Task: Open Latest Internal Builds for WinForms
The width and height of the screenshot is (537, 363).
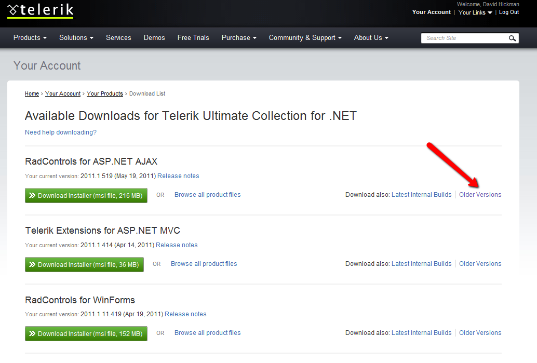Action: 422,332
